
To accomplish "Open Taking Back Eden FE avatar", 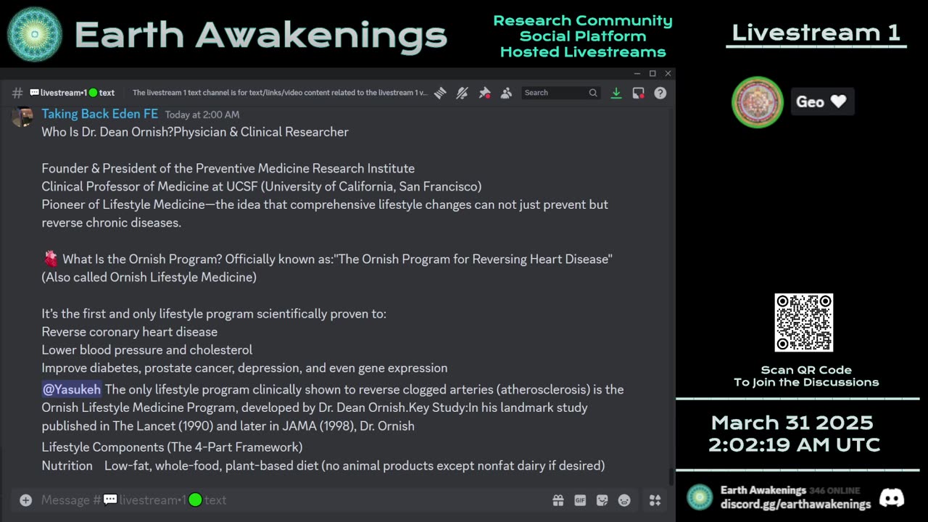I will (22, 117).
